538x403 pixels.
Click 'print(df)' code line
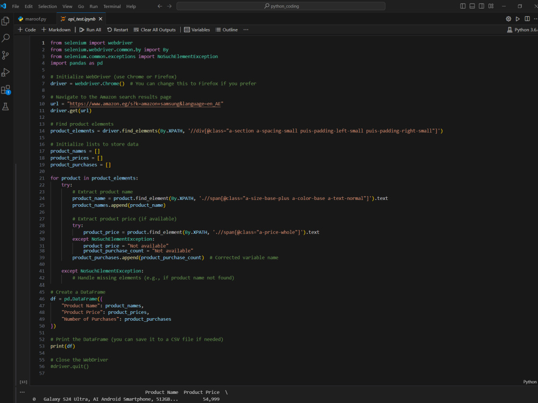click(x=63, y=346)
